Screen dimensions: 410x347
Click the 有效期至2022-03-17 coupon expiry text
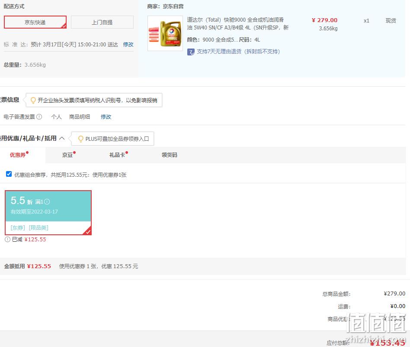click(x=34, y=211)
